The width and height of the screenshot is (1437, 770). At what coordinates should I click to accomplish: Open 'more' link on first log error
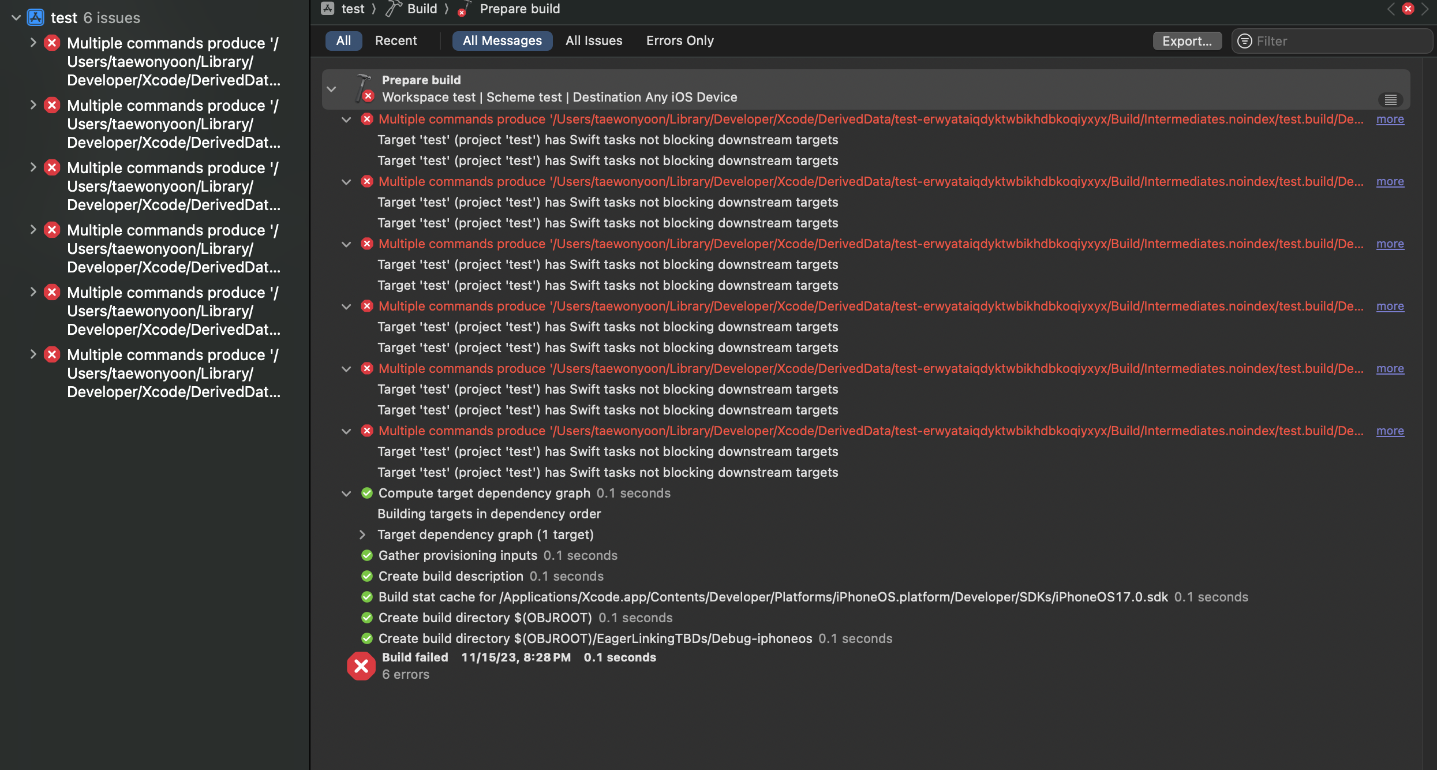point(1390,119)
